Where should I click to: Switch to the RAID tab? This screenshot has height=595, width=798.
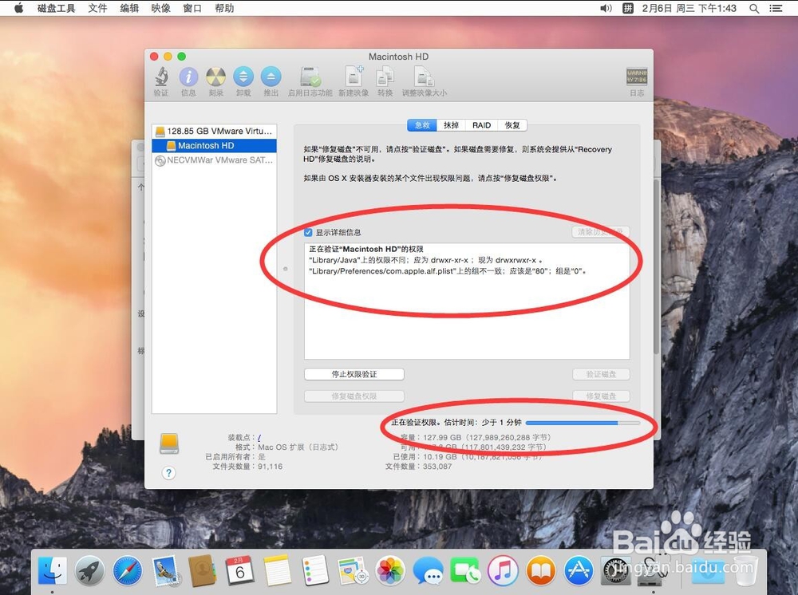pyautogui.click(x=481, y=125)
